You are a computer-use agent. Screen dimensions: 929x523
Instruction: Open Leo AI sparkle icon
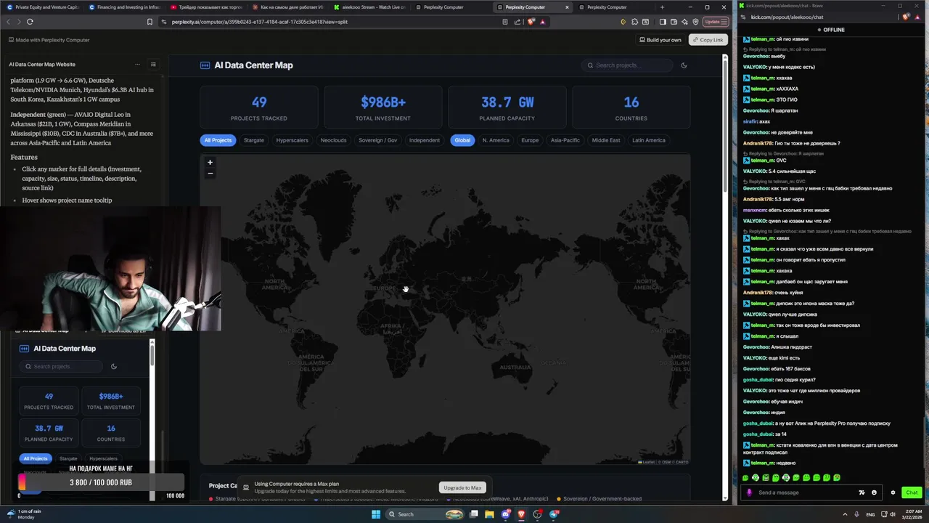pyautogui.click(x=684, y=22)
